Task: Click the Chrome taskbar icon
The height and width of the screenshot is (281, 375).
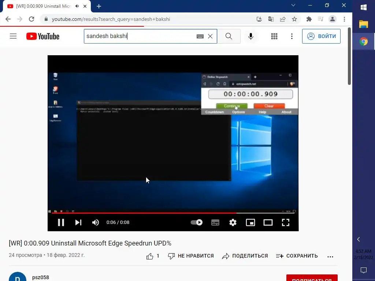Action: coord(364,42)
